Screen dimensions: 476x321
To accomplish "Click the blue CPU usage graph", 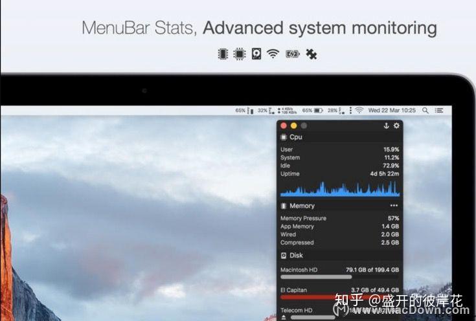I will (x=340, y=189).
